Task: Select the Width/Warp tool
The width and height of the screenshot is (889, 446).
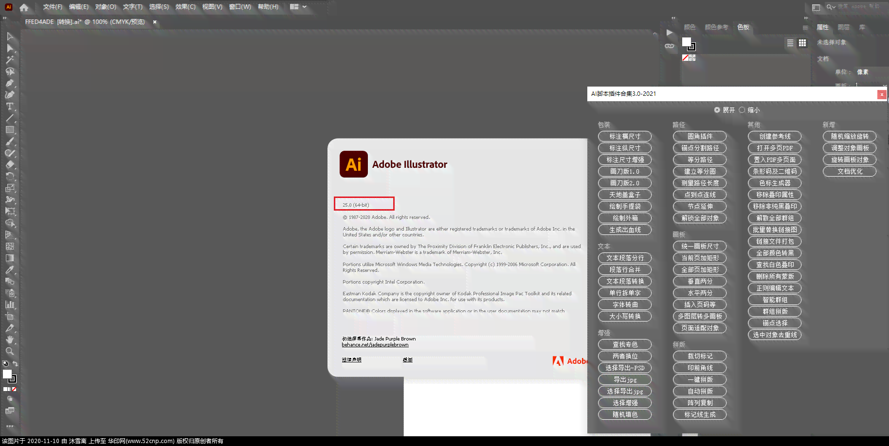Action: click(x=10, y=200)
